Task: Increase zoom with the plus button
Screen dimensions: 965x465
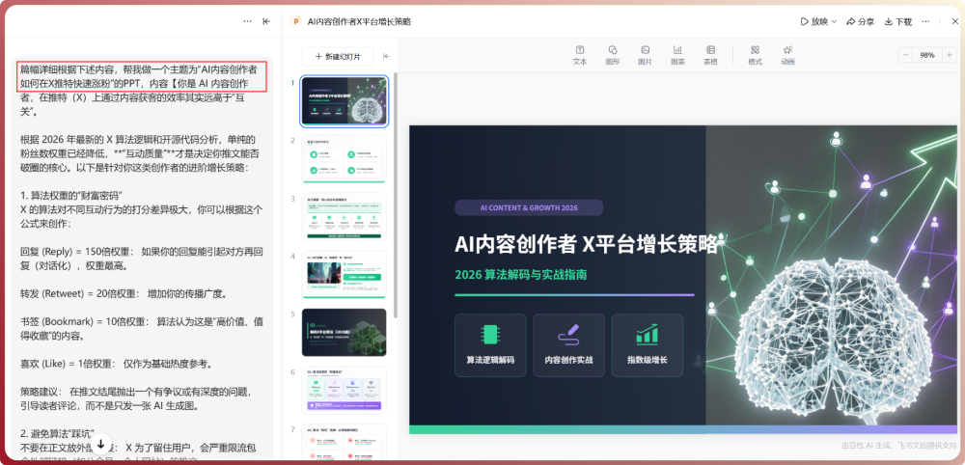Action: pyautogui.click(x=949, y=55)
